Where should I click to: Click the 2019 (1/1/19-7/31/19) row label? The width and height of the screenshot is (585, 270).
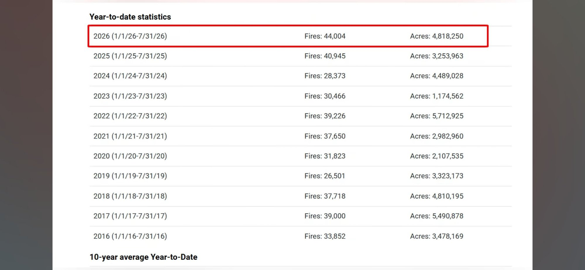[x=130, y=176]
